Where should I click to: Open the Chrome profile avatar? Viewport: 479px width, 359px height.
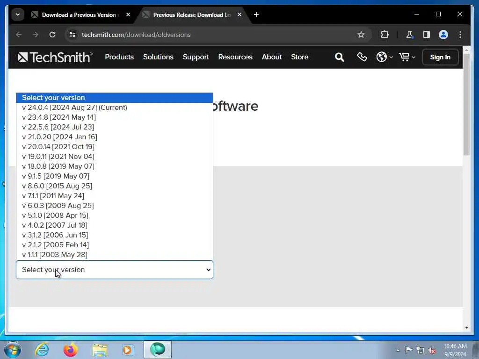click(x=443, y=35)
